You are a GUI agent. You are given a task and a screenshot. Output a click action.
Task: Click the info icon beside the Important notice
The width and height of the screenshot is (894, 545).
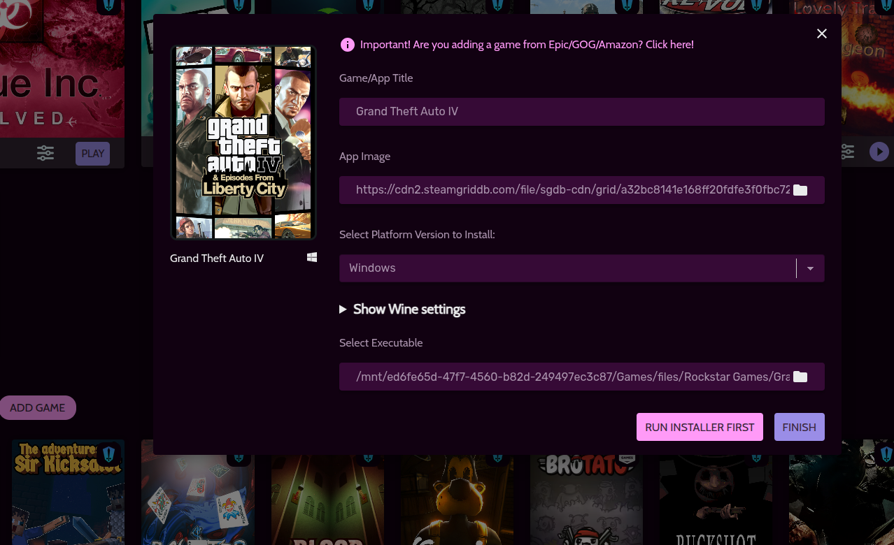pos(347,45)
